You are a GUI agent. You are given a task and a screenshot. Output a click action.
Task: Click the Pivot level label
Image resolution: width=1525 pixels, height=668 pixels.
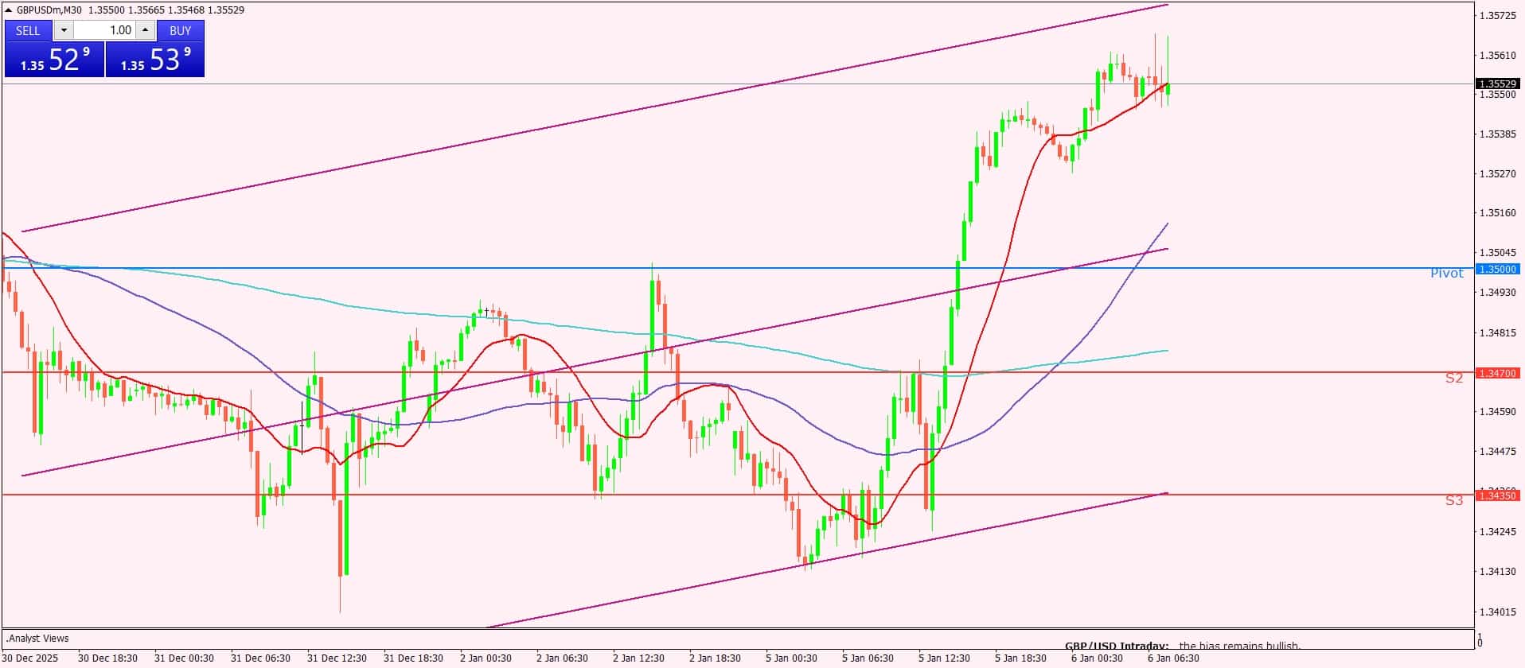pos(1446,274)
